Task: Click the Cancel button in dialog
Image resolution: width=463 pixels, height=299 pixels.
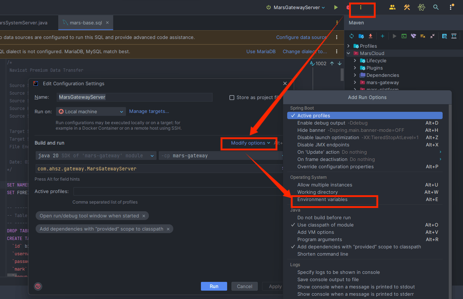Action: coord(245,286)
